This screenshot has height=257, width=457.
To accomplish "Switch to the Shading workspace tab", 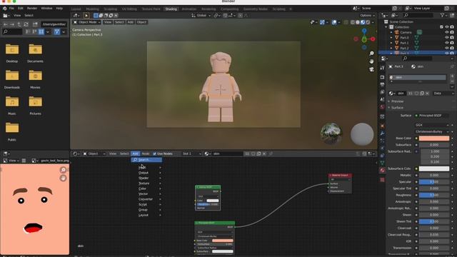I will (x=171, y=9).
